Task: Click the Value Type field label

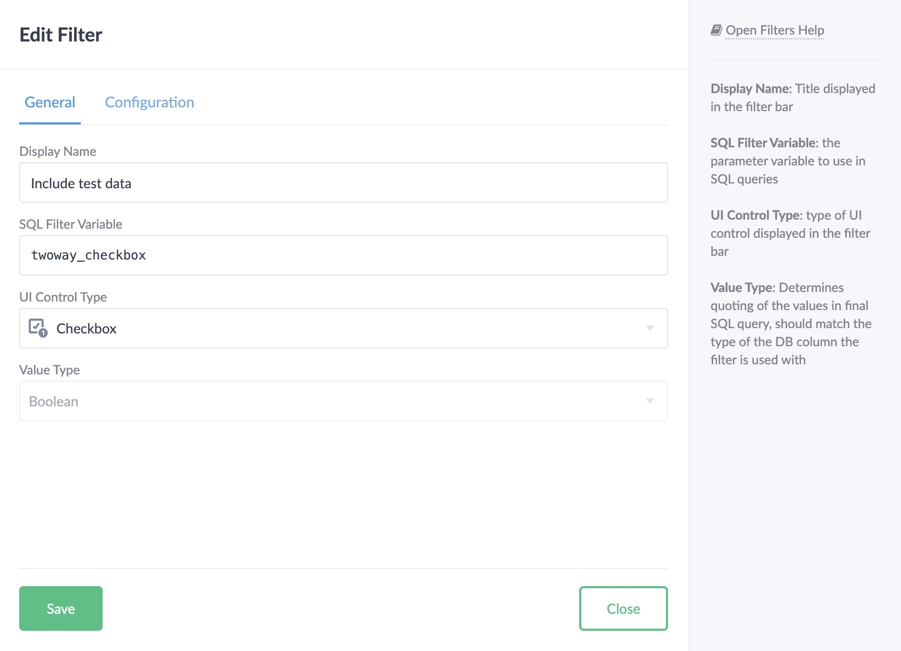Action: point(49,370)
